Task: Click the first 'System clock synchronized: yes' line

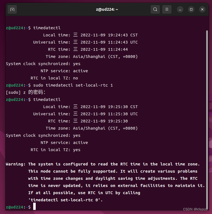Action: 43,64
